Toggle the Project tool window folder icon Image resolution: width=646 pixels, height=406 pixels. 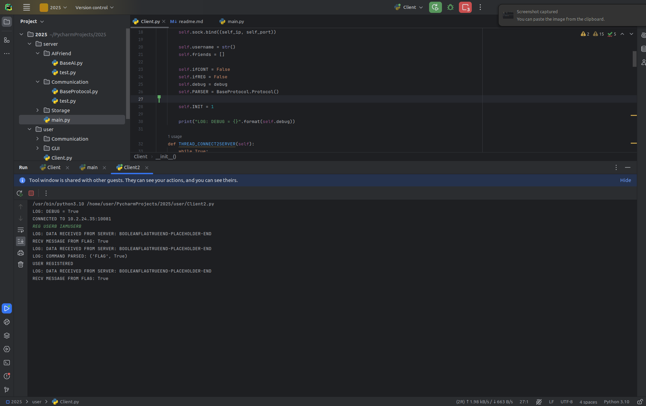(7, 22)
